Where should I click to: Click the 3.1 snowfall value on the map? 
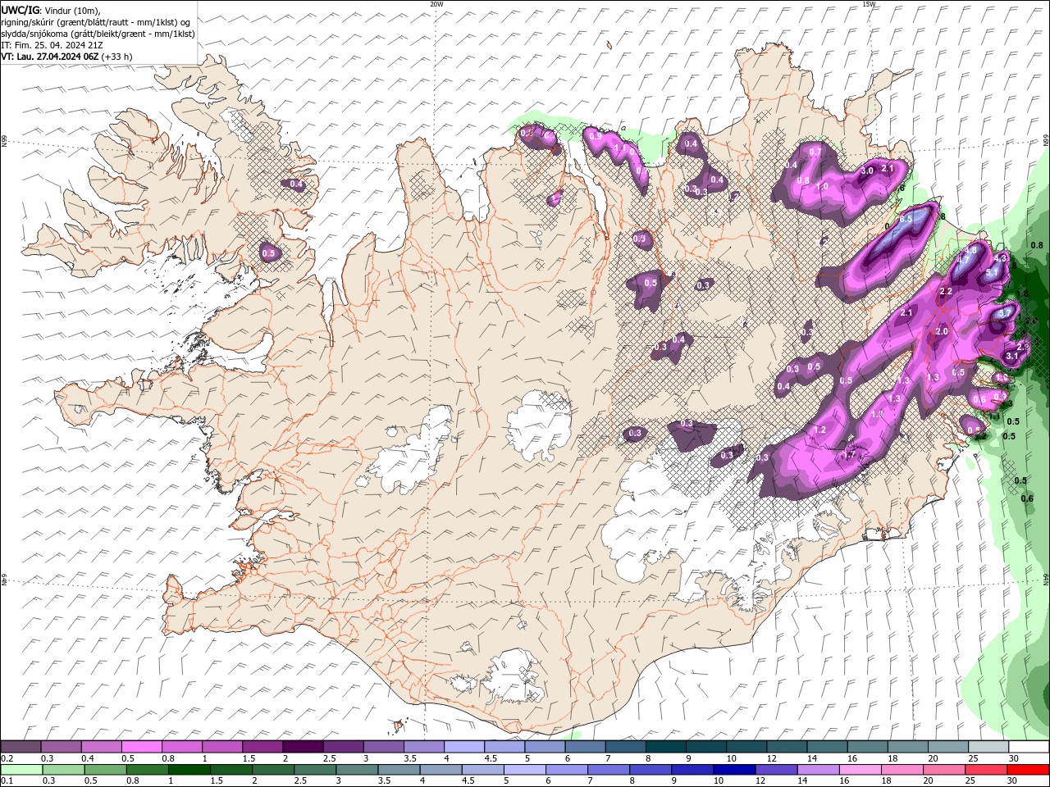click(1011, 356)
